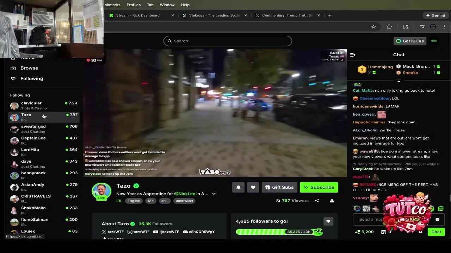Open Chrome extensions puzzle icon
This screenshot has width=451, height=253.
coord(389,27)
